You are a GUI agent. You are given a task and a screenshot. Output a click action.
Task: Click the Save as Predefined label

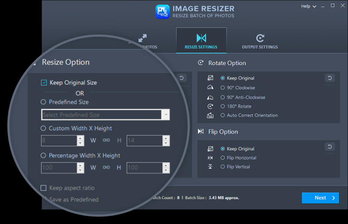74,199
